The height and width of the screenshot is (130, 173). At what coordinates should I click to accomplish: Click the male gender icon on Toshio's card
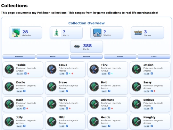point(25,74)
